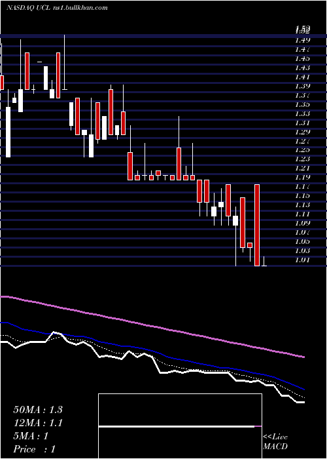Click the tall red candle ending at 1.01
Screen dimensions: 327x459
(257, 225)
